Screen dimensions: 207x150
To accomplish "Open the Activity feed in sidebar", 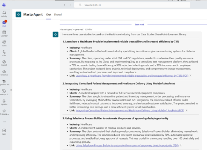I will point(4,13).
